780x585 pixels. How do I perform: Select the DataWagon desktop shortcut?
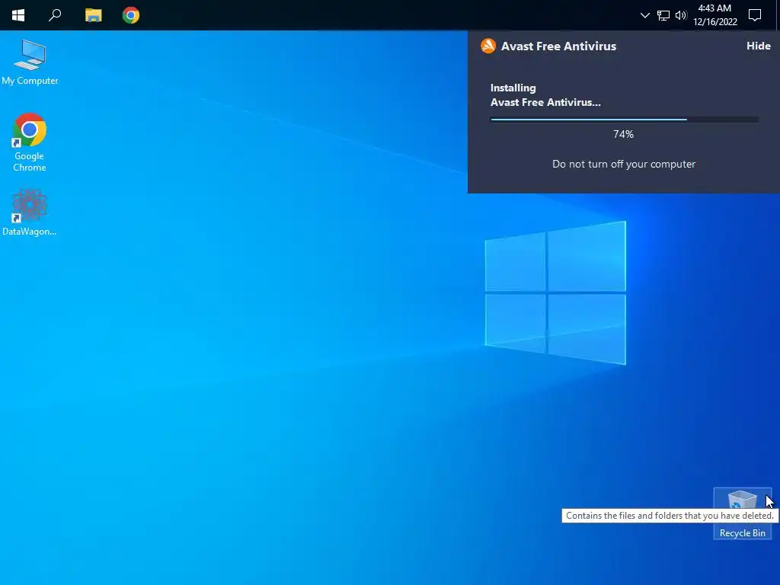point(30,213)
